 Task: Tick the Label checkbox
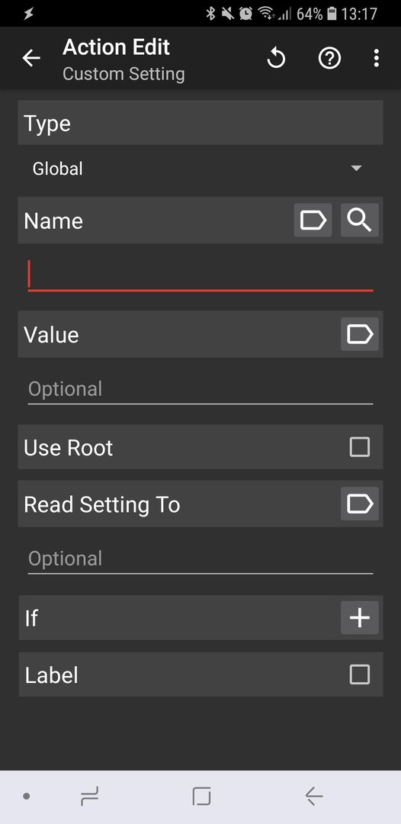360,674
